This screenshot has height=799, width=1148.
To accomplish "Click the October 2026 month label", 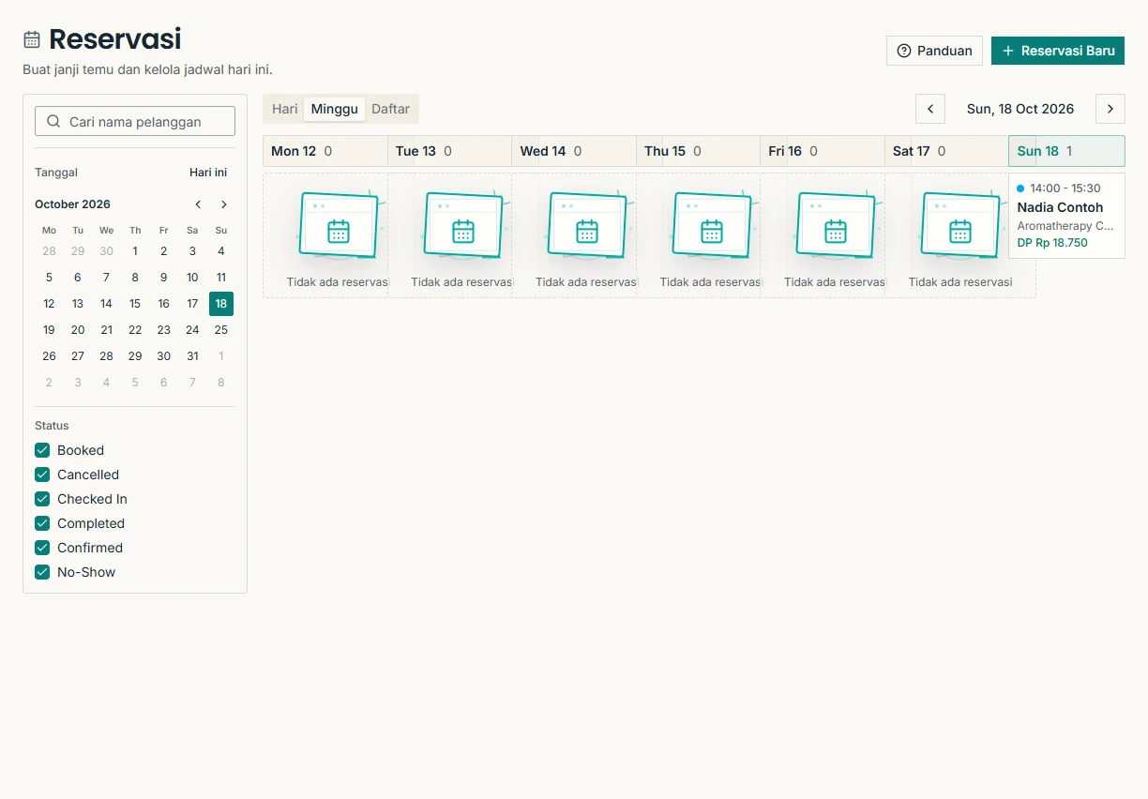I will tap(72, 204).
